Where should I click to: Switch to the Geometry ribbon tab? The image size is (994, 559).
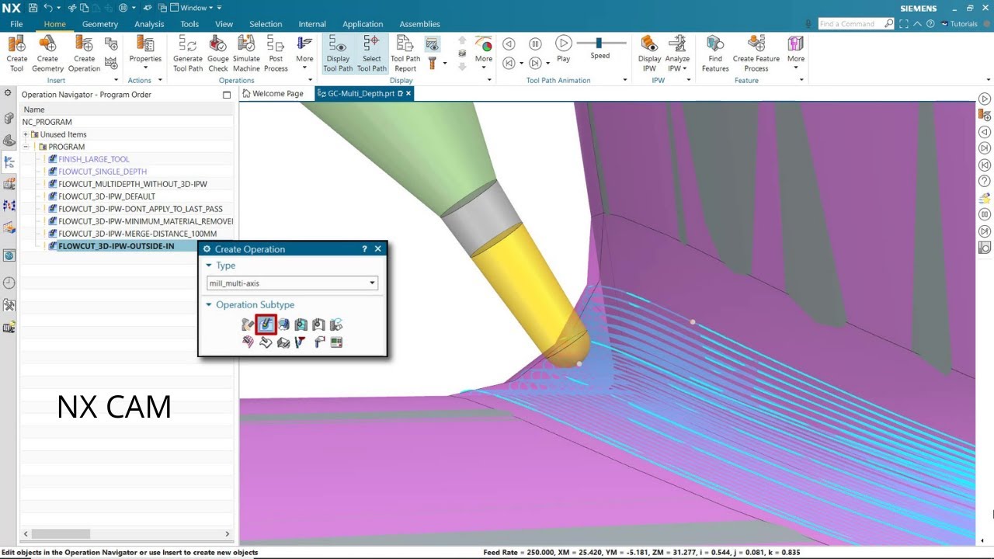pyautogui.click(x=100, y=24)
